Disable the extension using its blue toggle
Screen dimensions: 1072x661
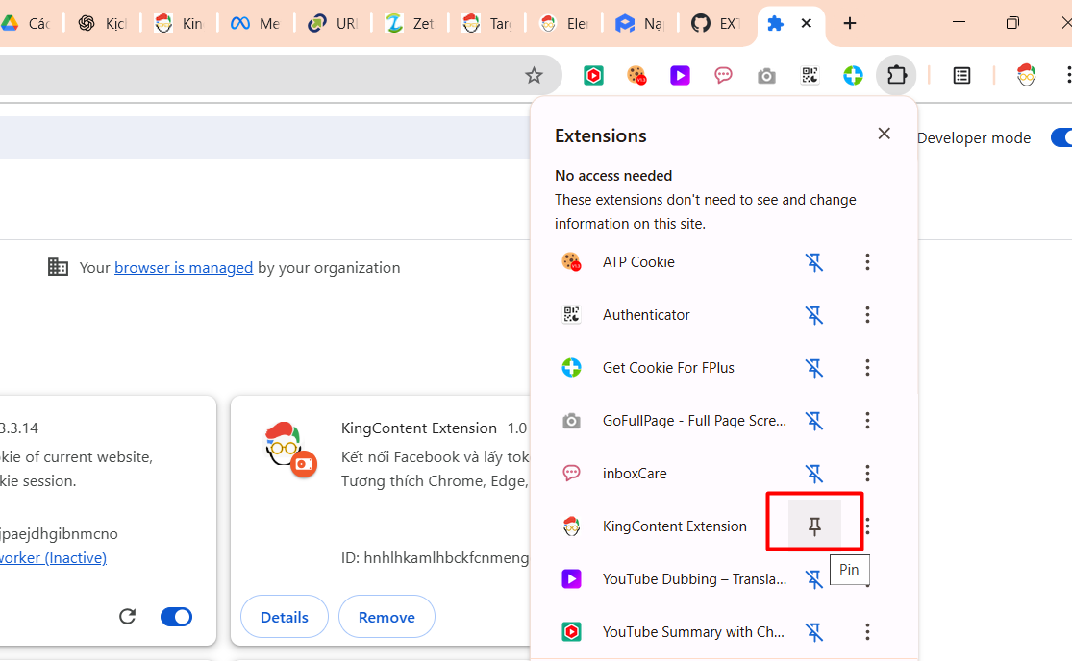pyautogui.click(x=176, y=617)
